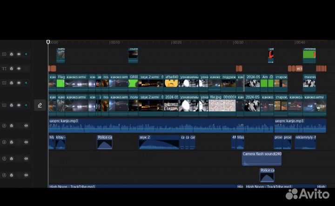The width and height of the screenshot is (335, 206).
Task: Mute the Camera flash sound track
Action: coord(26,158)
